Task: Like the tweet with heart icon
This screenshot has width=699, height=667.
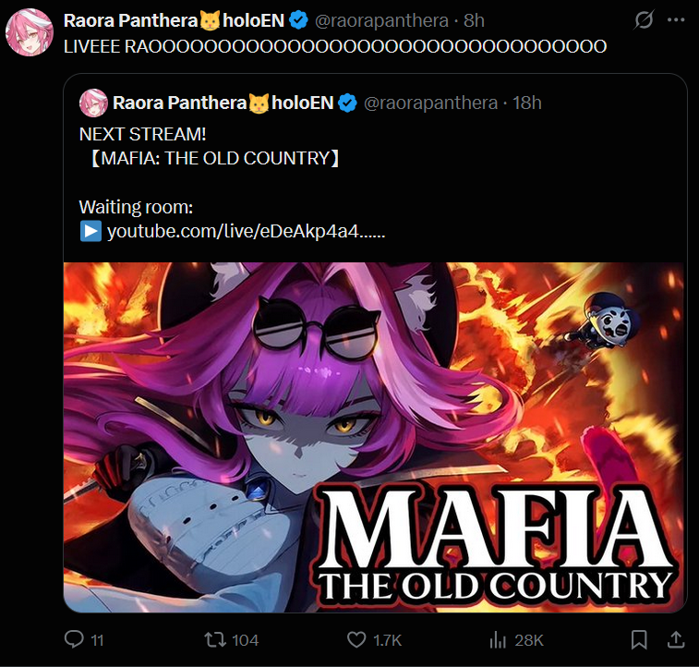Action: [356, 640]
